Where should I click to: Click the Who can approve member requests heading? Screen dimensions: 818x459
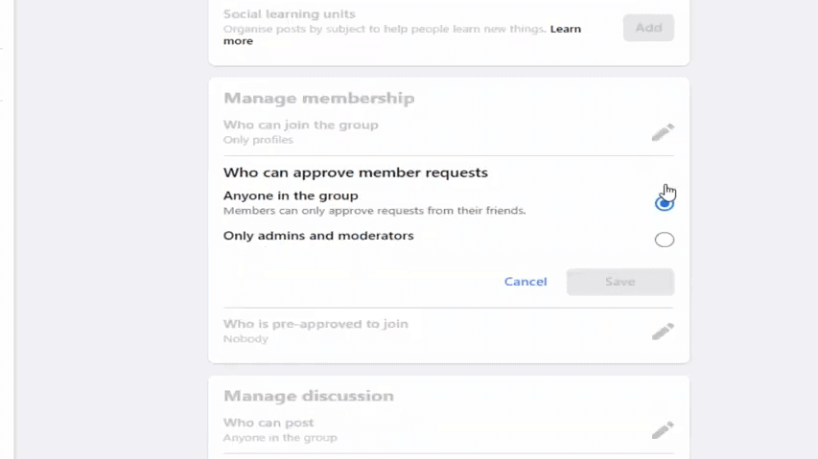click(x=355, y=172)
